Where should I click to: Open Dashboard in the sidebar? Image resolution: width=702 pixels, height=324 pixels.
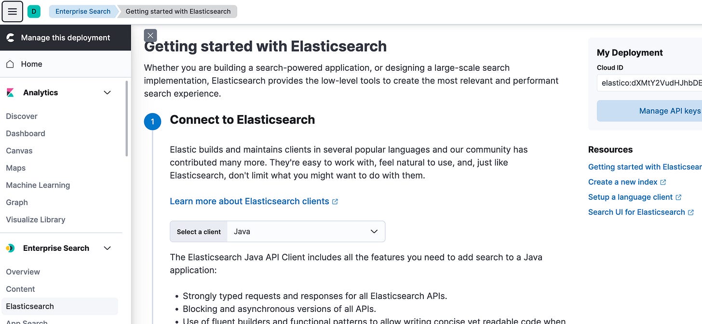pyautogui.click(x=26, y=133)
